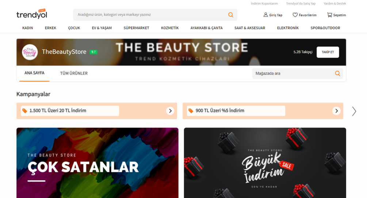Open the EV & YAŞAM category
This screenshot has width=367, height=198.
102,28
